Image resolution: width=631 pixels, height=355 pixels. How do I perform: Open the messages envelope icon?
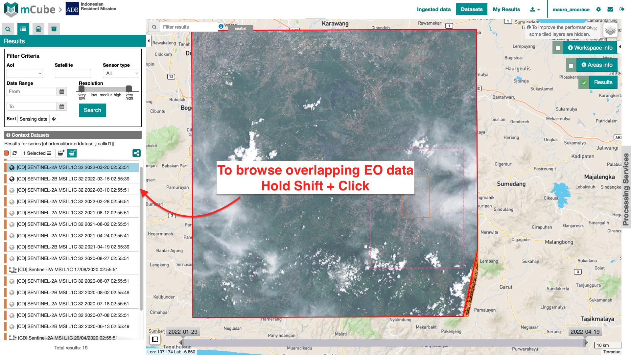[610, 10]
